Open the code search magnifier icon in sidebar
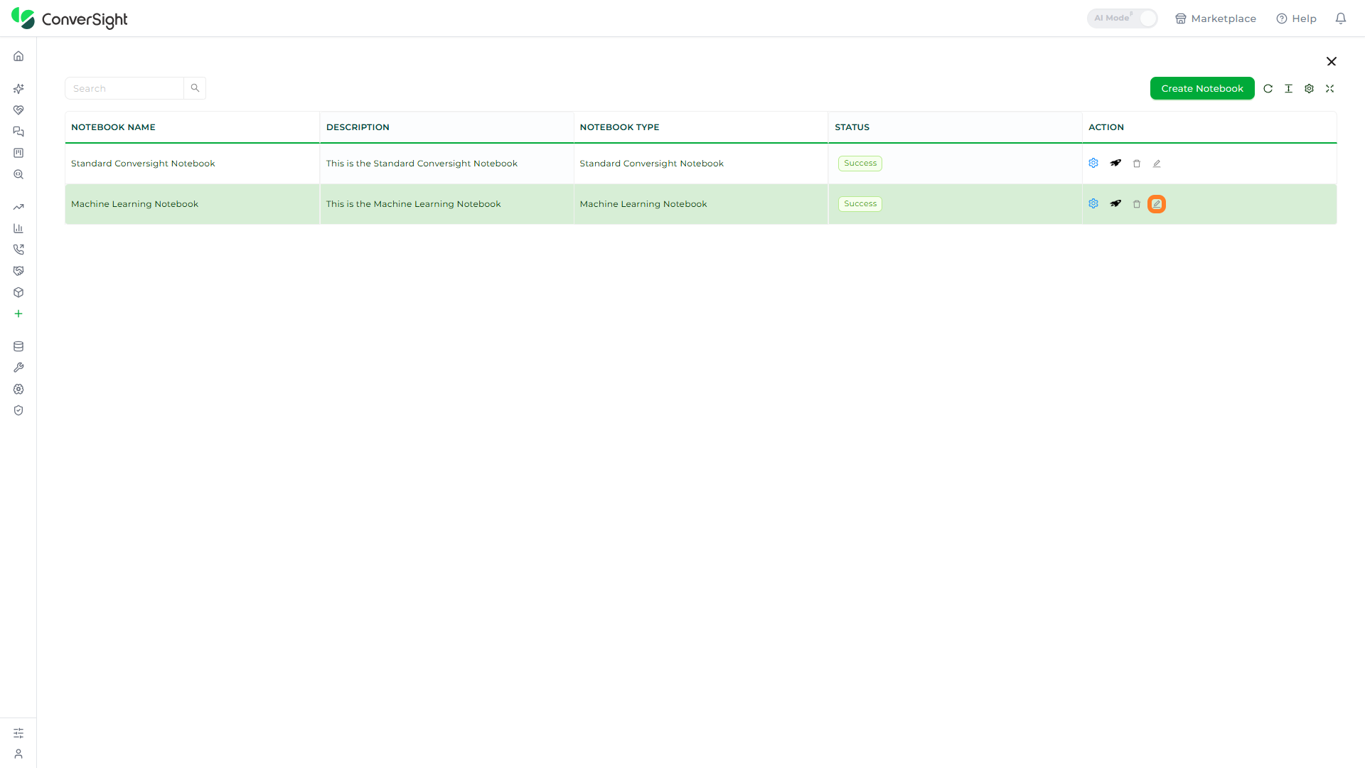The width and height of the screenshot is (1365, 768). pyautogui.click(x=18, y=174)
